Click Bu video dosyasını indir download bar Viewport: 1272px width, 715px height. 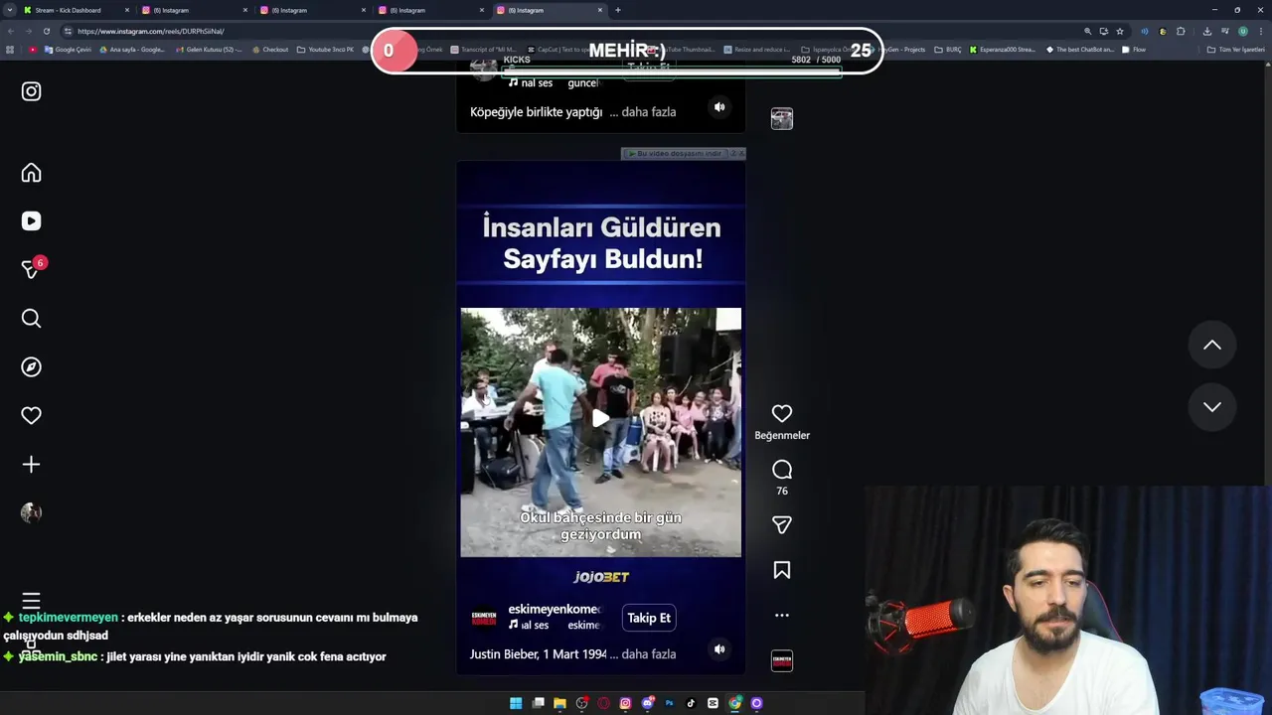[x=676, y=154]
